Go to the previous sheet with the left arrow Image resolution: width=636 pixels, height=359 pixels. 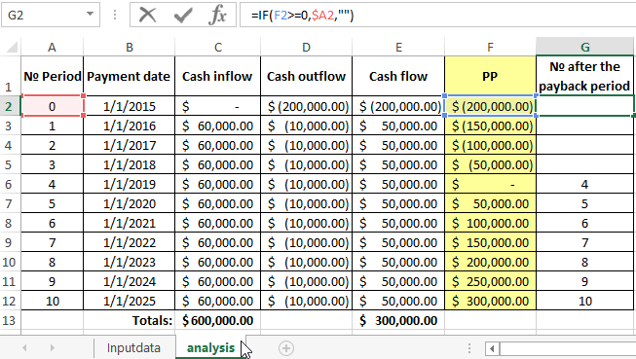[24, 348]
